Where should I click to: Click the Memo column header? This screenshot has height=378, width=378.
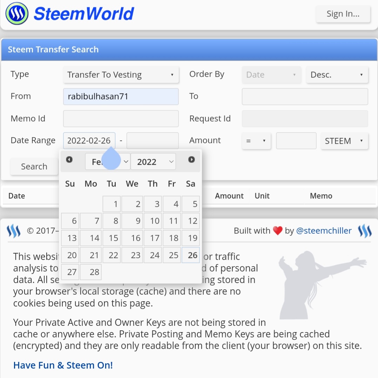coord(321,196)
